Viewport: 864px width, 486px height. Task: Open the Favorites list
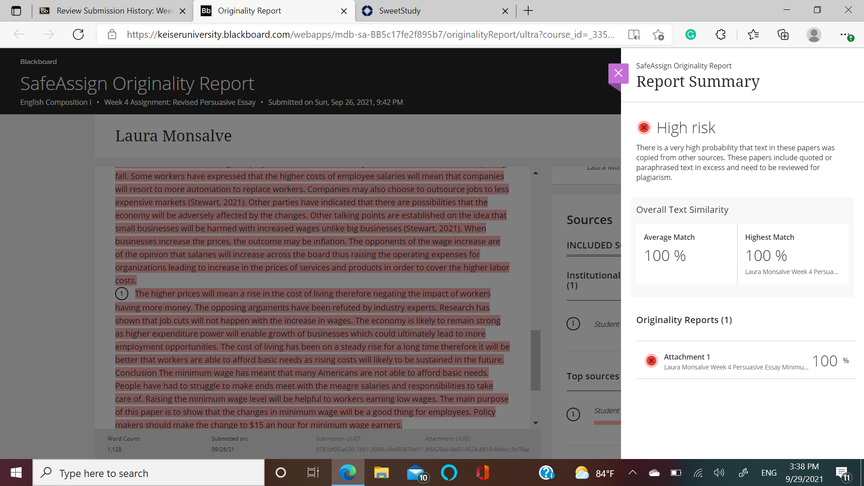(753, 35)
